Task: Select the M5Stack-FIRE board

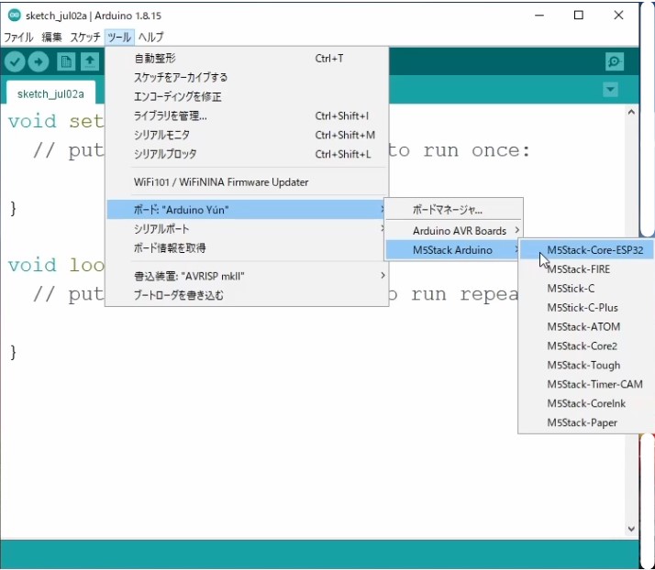Action: pos(586,269)
